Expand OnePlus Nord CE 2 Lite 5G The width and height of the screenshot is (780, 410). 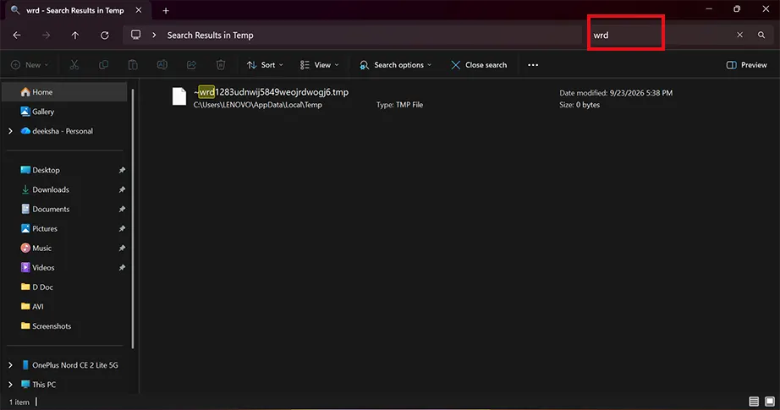point(10,365)
